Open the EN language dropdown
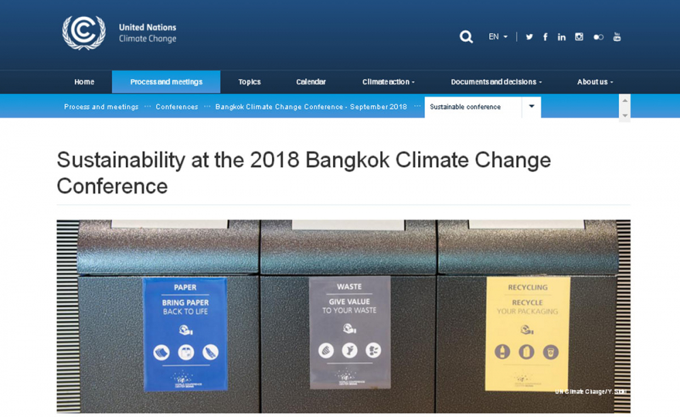 (496, 37)
